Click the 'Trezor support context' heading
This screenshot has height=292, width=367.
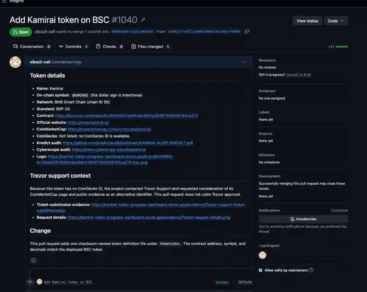(60, 176)
